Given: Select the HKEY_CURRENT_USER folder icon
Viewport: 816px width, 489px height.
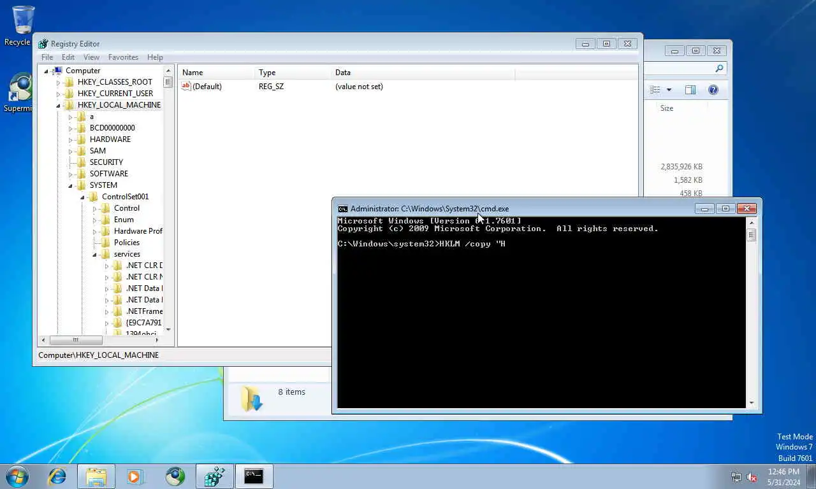Looking at the screenshot, I should tap(69, 94).
